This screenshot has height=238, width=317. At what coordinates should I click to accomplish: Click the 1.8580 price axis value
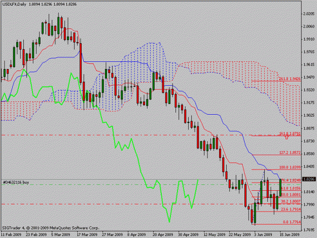[309, 154]
